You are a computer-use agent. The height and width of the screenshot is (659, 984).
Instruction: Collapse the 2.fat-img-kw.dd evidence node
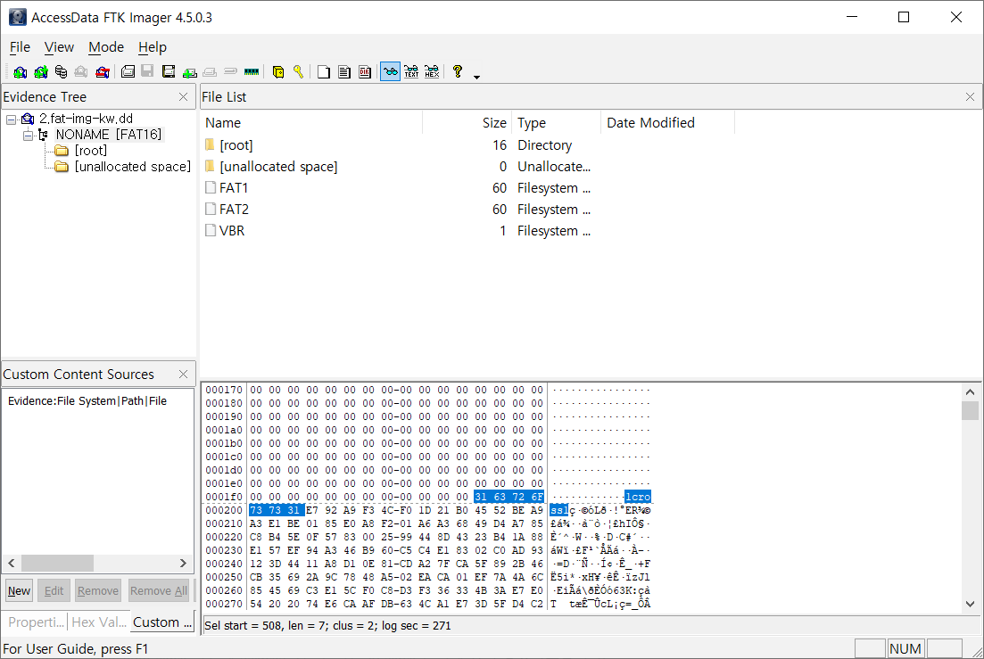pyautogui.click(x=12, y=119)
